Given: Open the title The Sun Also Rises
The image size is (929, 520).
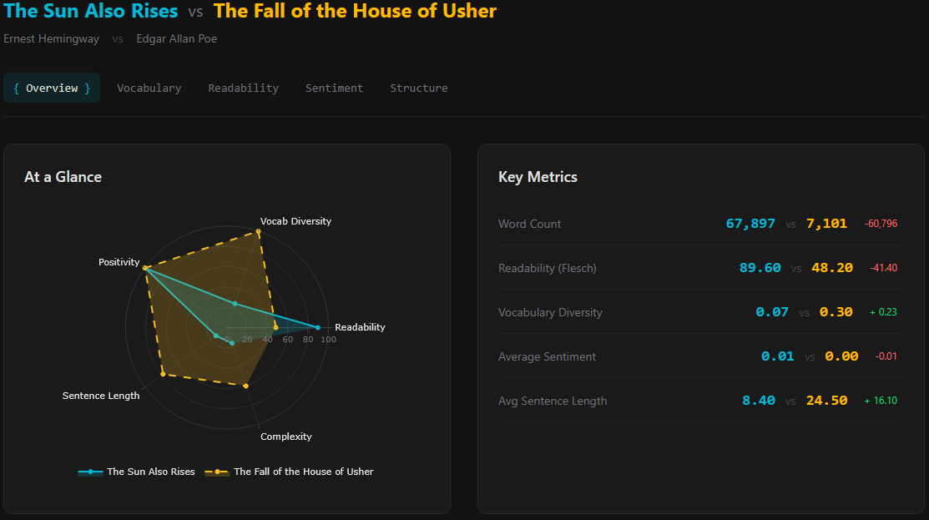Looking at the screenshot, I should coord(90,12).
